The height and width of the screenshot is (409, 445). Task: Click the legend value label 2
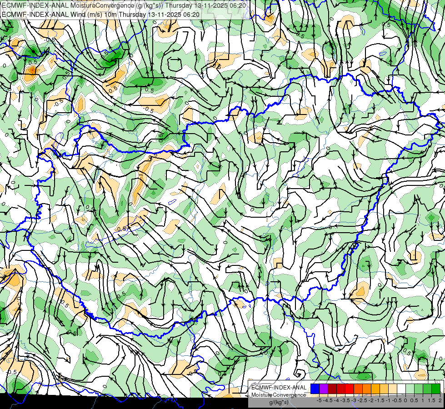[440, 400]
